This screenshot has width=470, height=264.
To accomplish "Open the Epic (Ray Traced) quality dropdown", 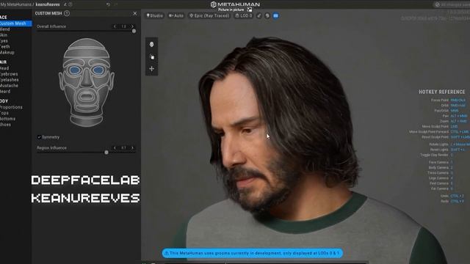I will pyautogui.click(x=209, y=15).
